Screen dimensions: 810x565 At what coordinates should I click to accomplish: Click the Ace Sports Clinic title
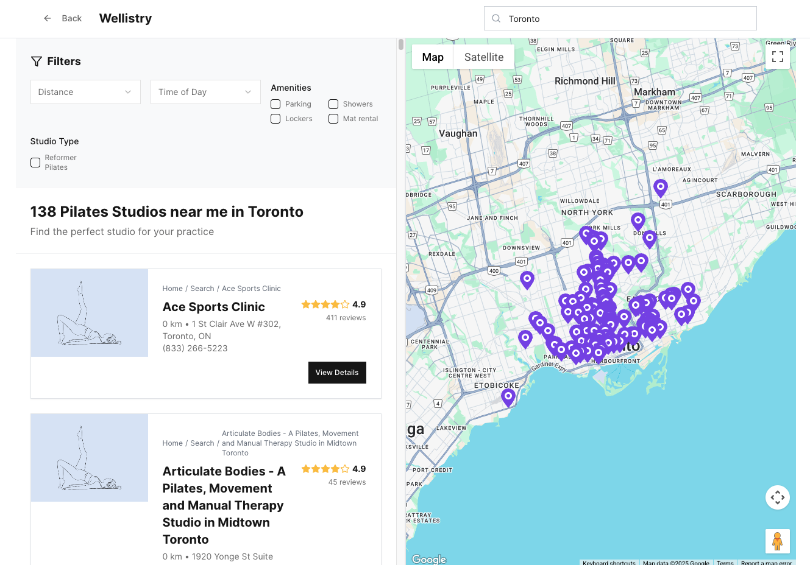214,307
